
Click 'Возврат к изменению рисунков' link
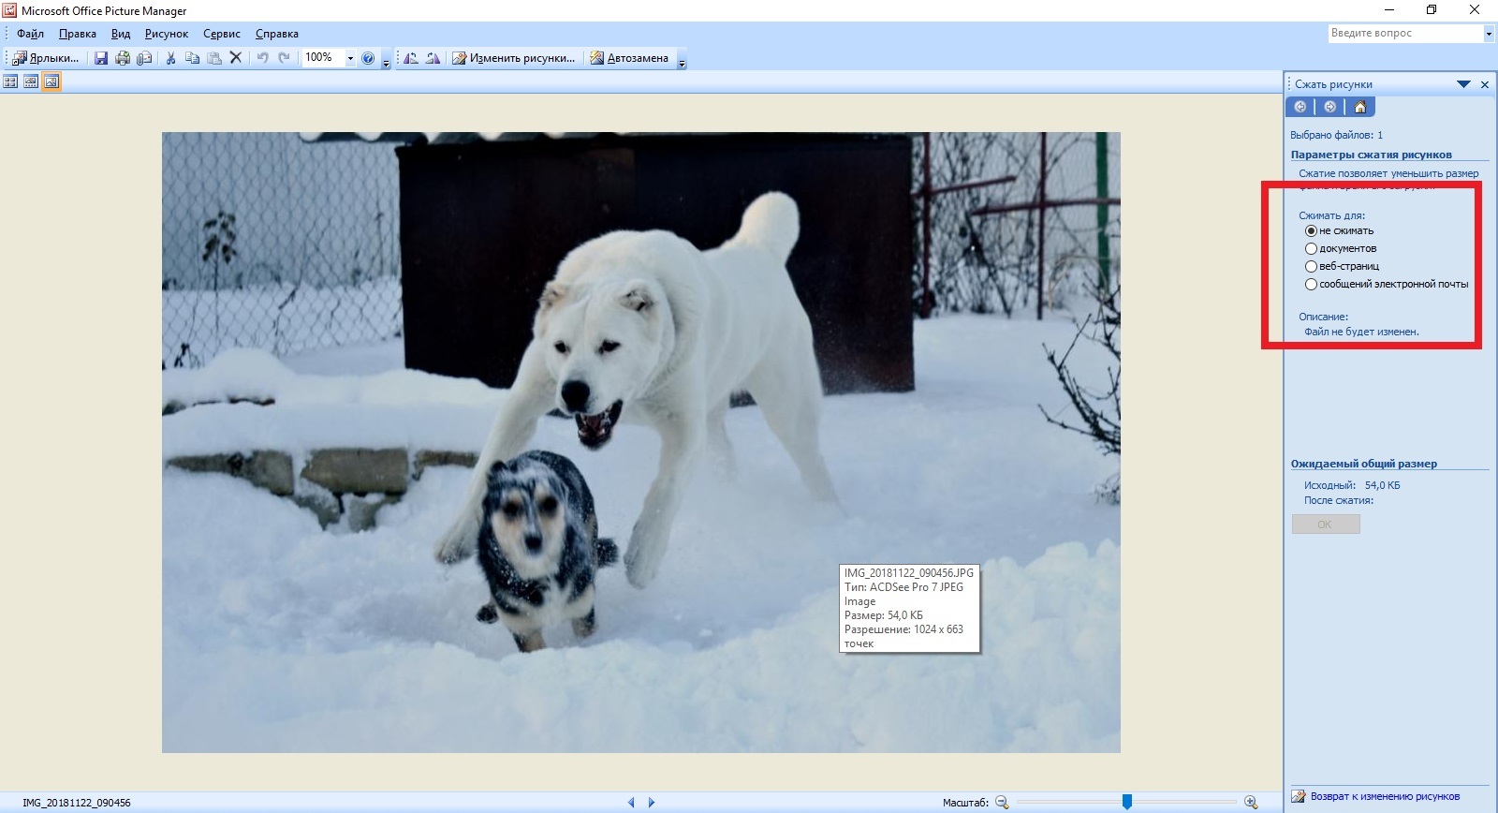[1384, 796]
